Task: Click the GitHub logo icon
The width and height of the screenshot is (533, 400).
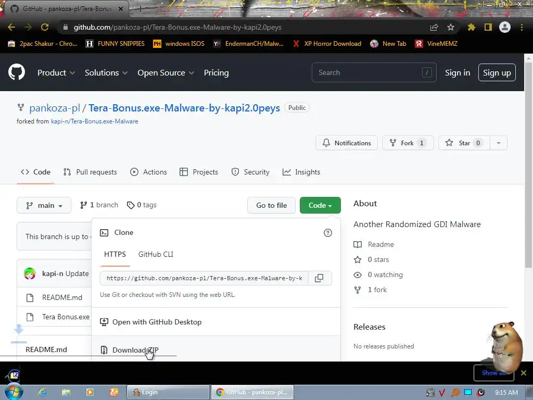Action: pos(17,72)
